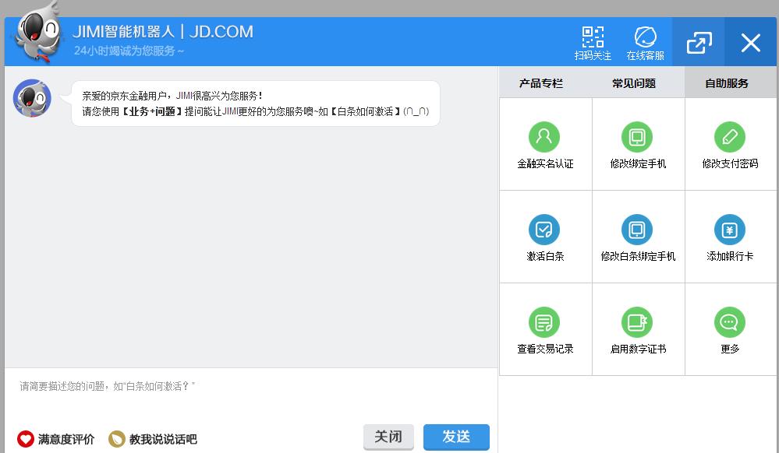Screen dimensions: 779x453
Task: Select the 自助服务 tab
Action: 727,83
